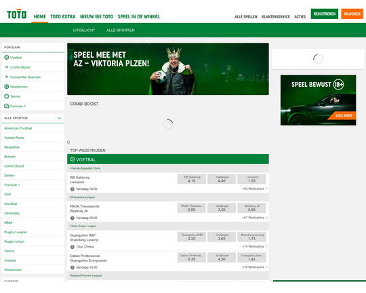Open RB Salzburg vs Liverpool match

pos(80,180)
